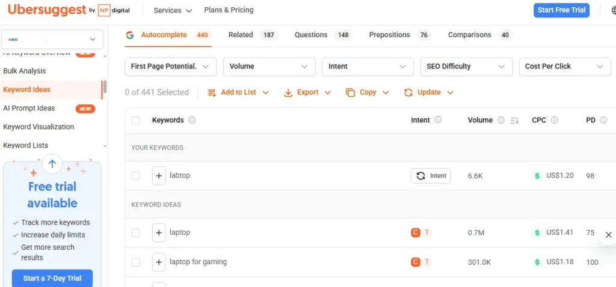Click the Export download icon

(288, 92)
